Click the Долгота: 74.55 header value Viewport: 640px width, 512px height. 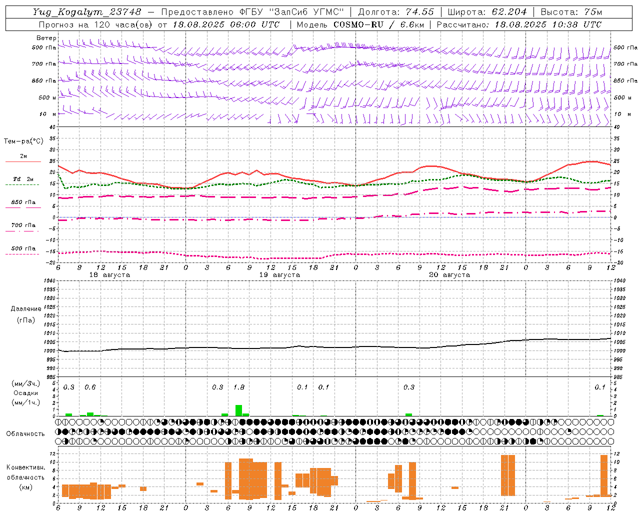click(396, 12)
